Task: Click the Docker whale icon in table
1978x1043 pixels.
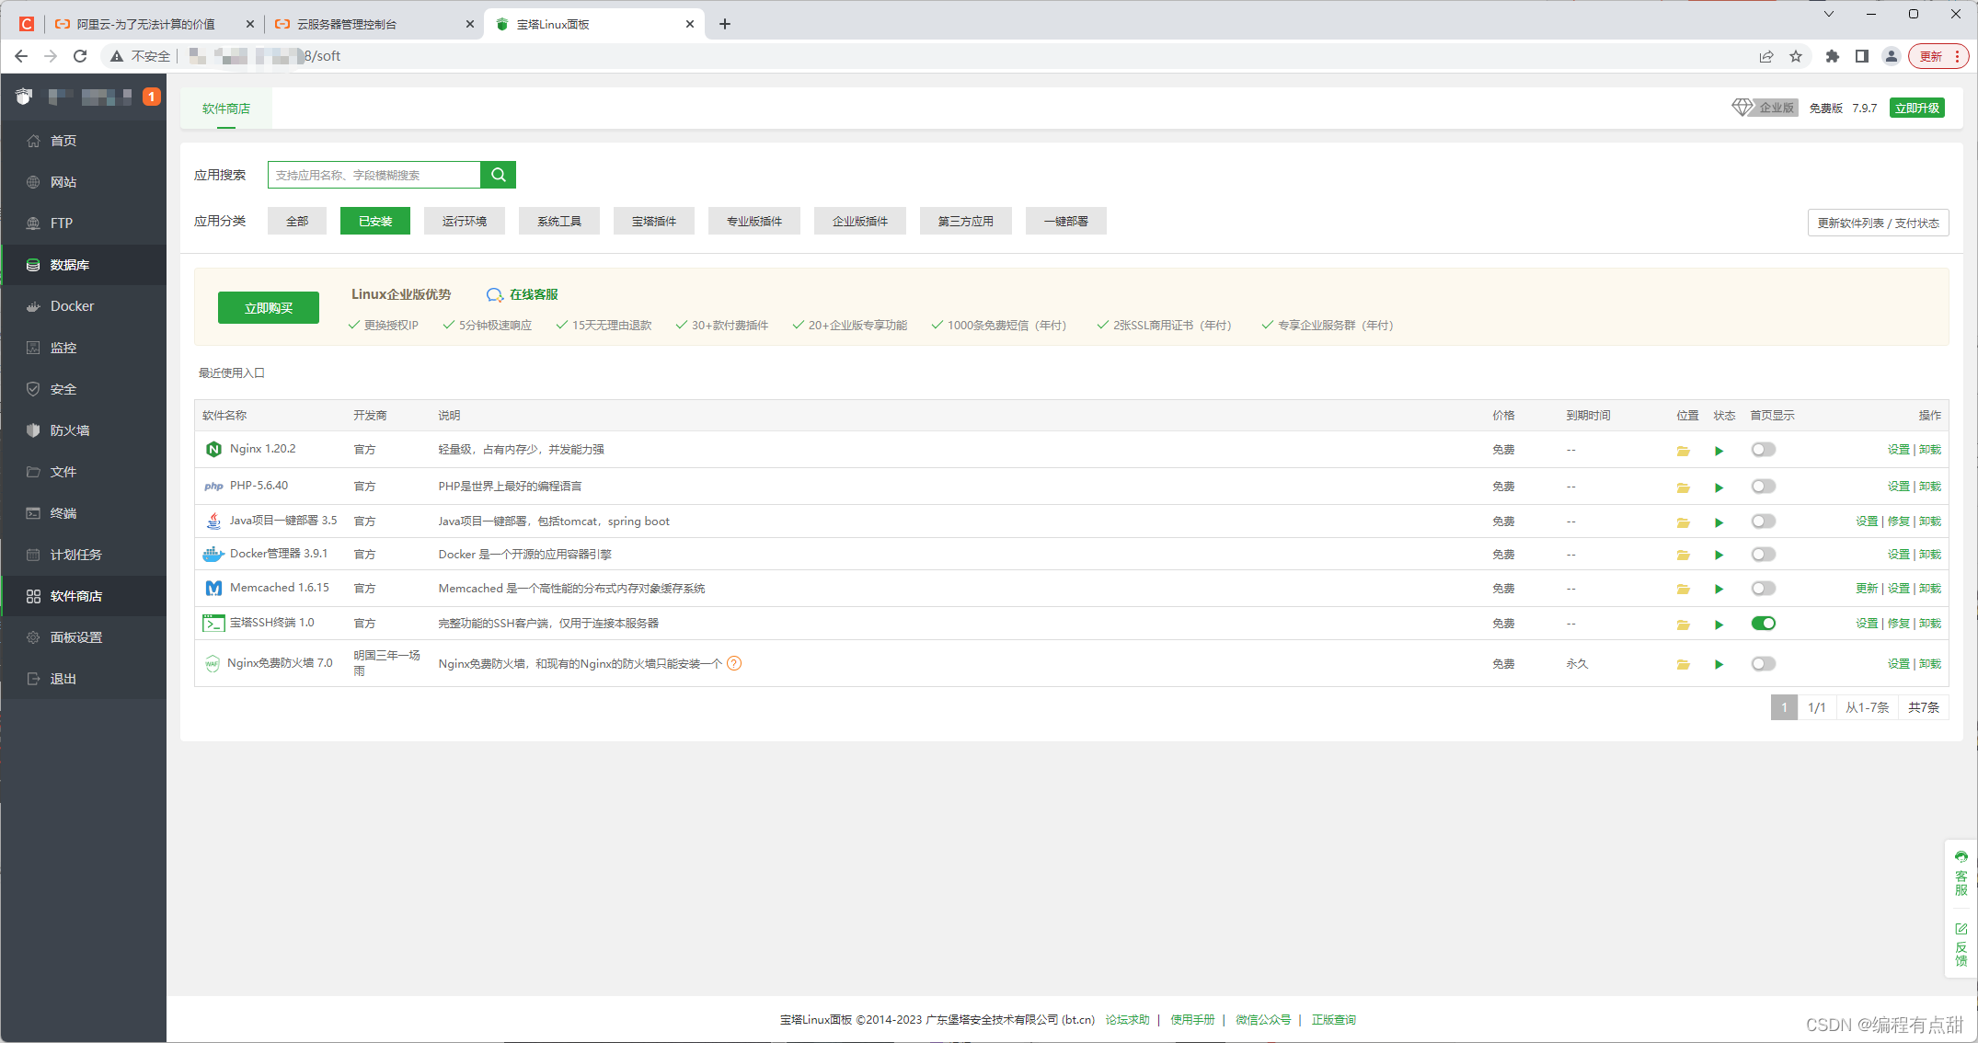Action: (213, 554)
